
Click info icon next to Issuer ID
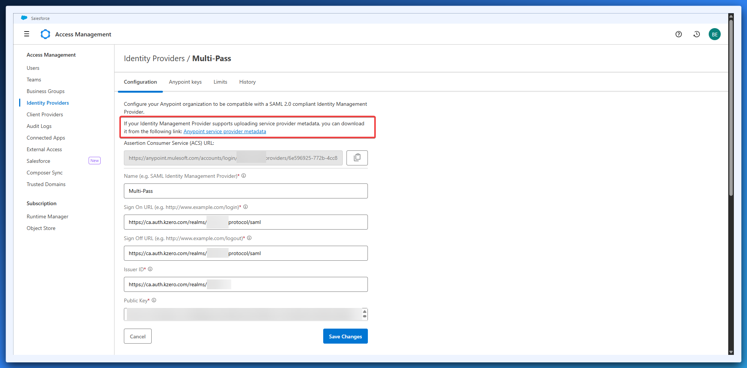click(x=150, y=269)
